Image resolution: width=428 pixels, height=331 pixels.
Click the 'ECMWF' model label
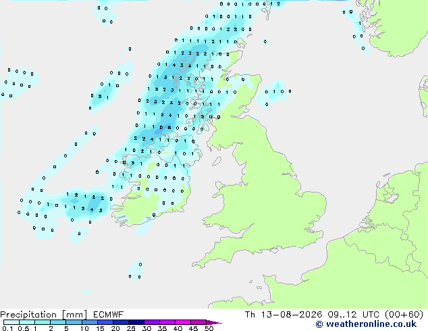tap(109, 315)
